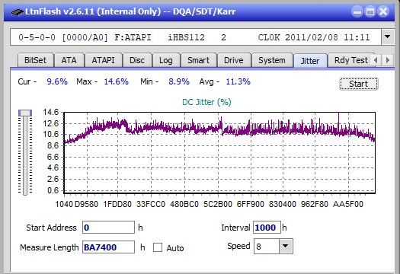Maximize the LtnFlash window
This screenshot has height=274, width=400.
(370, 11)
